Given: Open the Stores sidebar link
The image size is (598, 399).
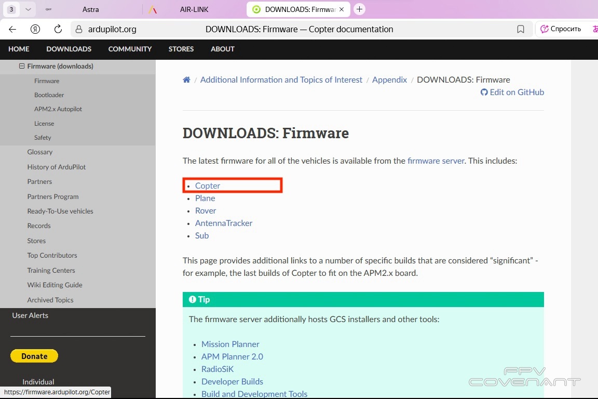Looking at the screenshot, I should pyautogui.click(x=36, y=241).
